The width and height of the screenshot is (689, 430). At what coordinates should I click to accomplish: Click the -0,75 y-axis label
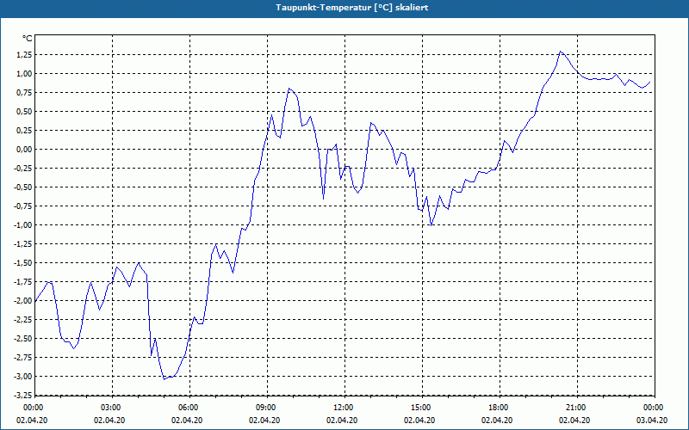[24, 206]
